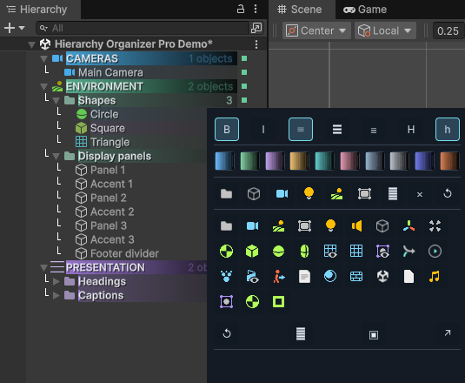The image size is (465, 383).
Task: Choose the green solid cube icon
Action: pyautogui.click(x=252, y=252)
